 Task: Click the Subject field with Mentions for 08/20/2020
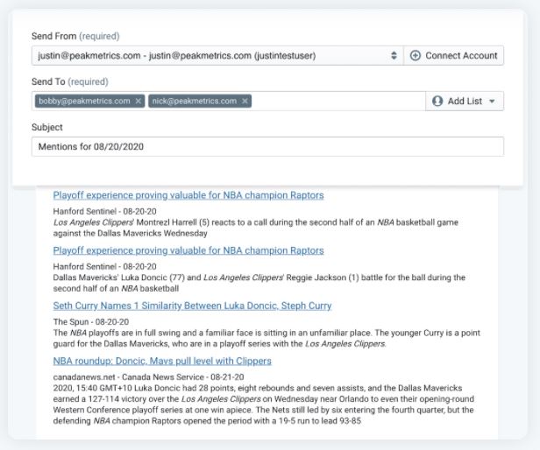pos(267,146)
